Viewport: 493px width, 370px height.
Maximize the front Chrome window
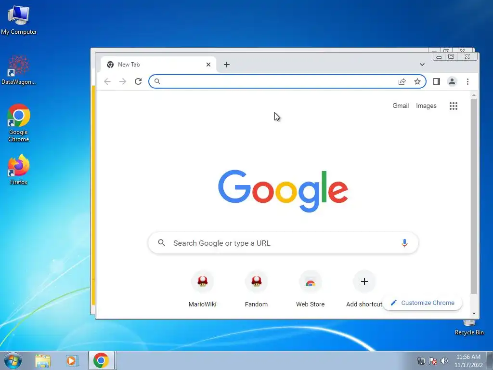click(x=451, y=57)
